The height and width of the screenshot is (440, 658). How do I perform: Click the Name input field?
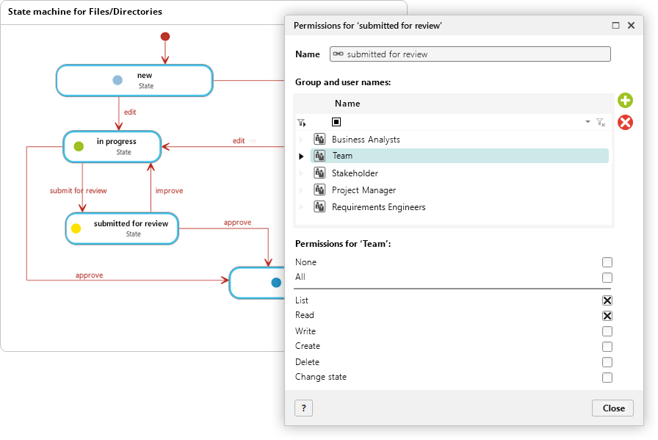tap(470, 54)
